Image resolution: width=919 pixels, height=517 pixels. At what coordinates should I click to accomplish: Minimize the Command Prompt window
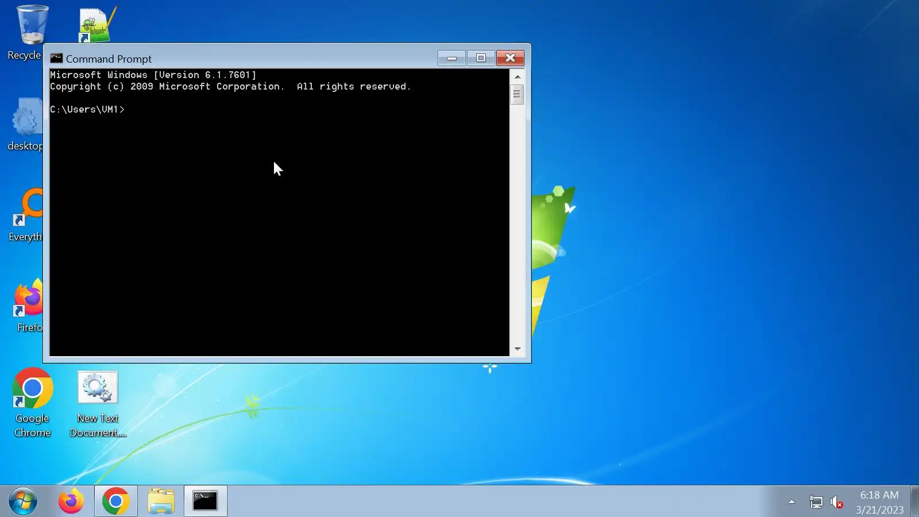click(451, 58)
